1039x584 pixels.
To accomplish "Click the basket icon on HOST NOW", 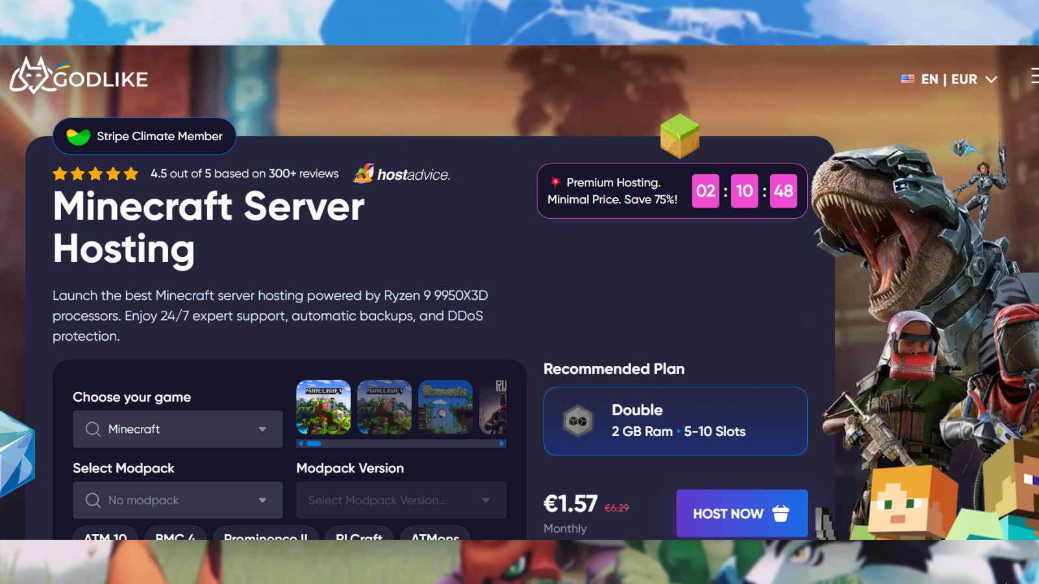I will (x=781, y=513).
